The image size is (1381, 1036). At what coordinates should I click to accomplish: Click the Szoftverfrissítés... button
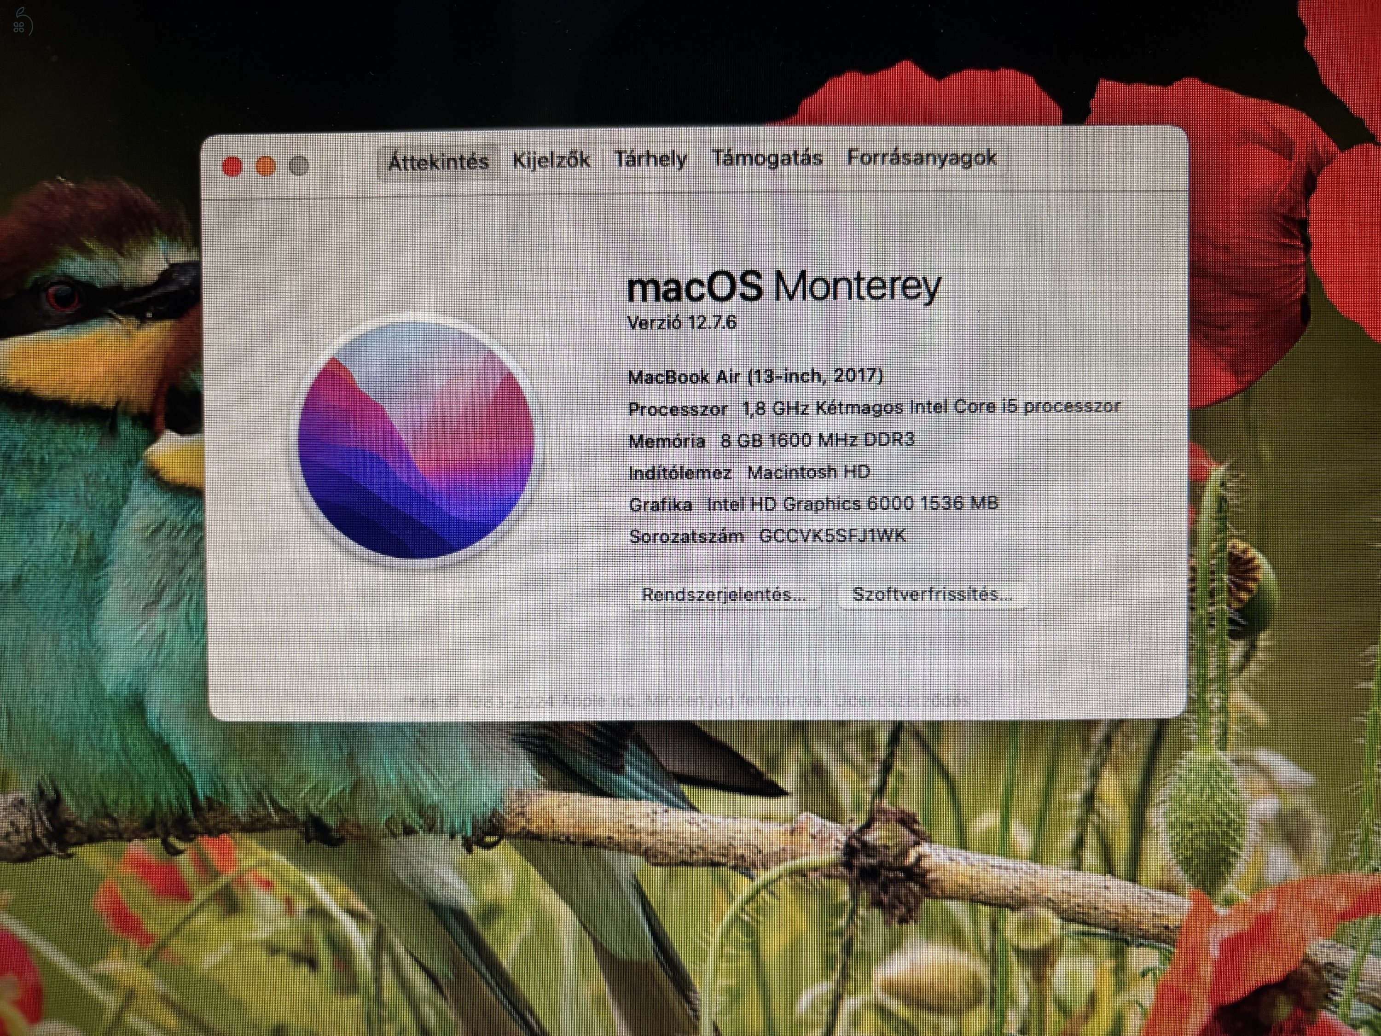point(932,594)
